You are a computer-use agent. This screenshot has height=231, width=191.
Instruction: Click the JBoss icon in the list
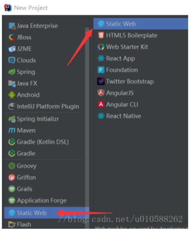point(12,37)
